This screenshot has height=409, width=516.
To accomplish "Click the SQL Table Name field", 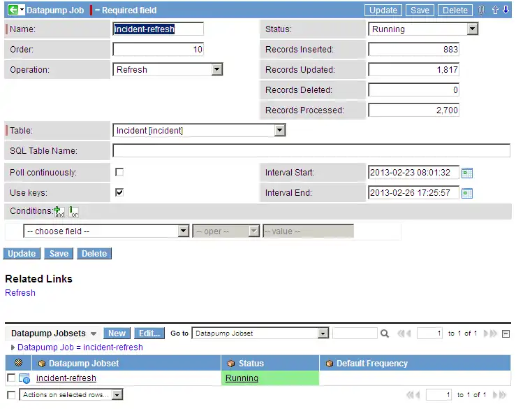I will tap(311, 150).
